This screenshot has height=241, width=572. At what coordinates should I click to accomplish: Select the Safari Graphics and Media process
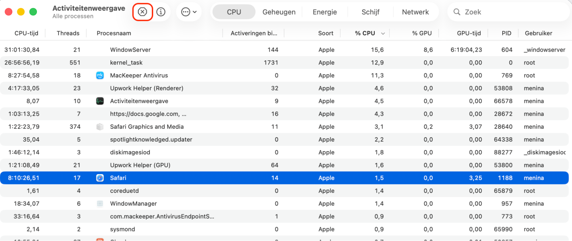click(147, 127)
